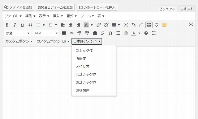Open the 表 table menu
Viewport: 198px width, 119px height.
(101, 16)
